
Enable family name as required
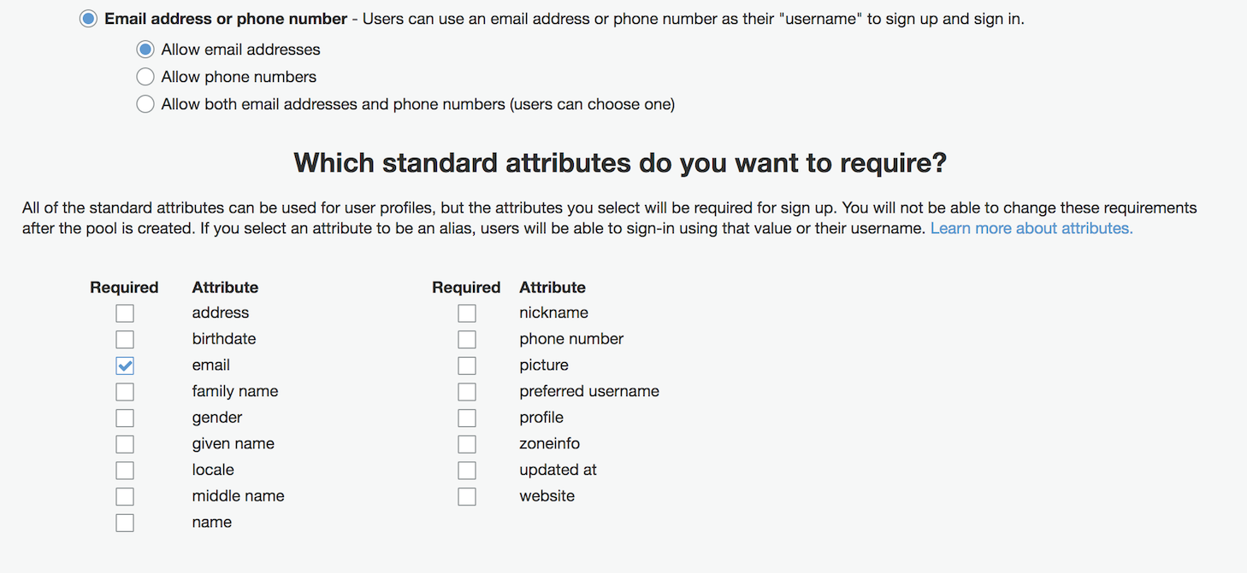[x=124, y=391]
